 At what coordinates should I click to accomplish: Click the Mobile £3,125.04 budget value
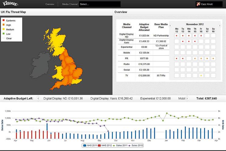(x=144, y=53)
